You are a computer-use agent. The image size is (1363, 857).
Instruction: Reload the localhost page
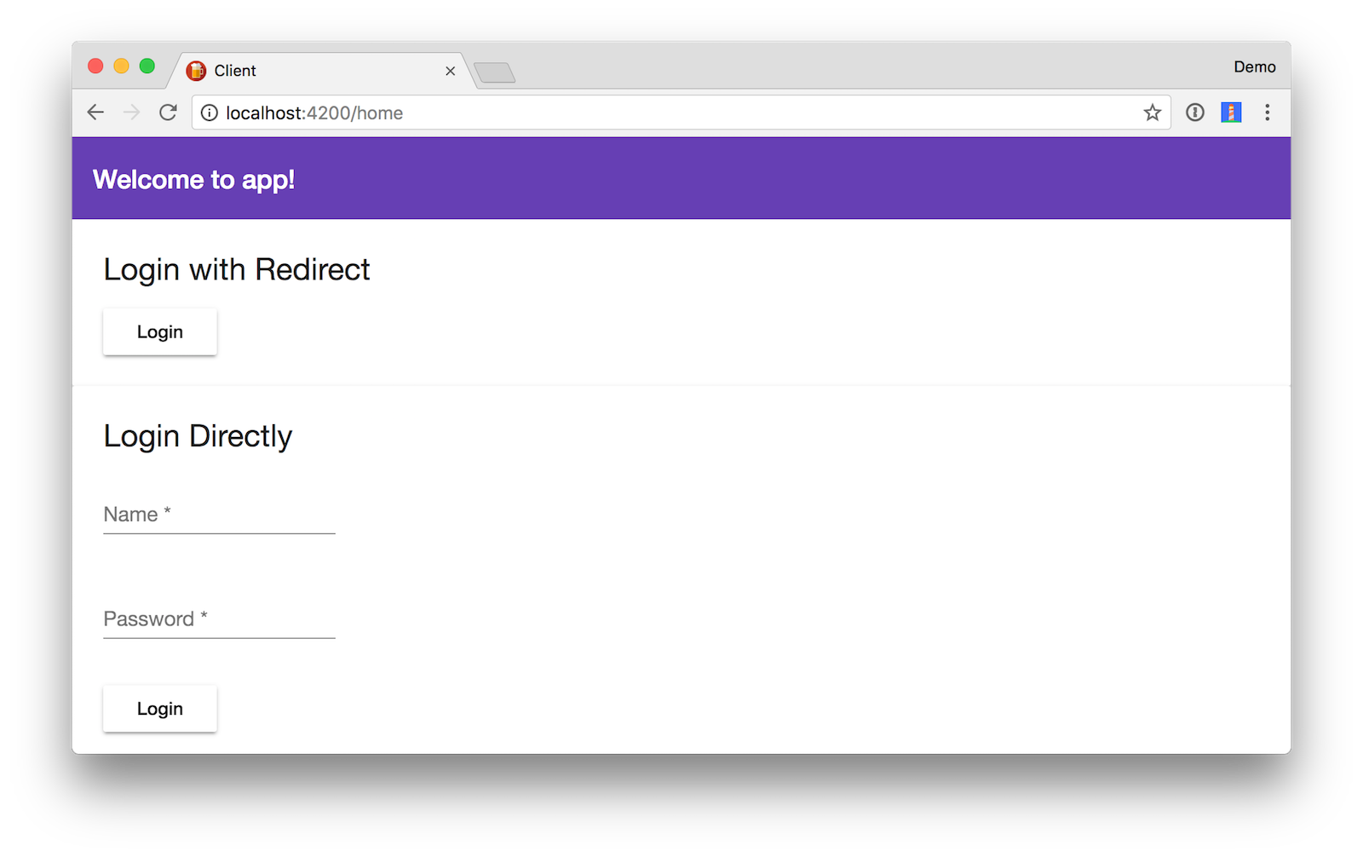pyautogui.click(x=168, y=112)
